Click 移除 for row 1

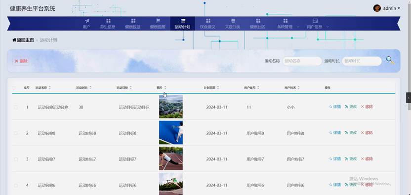click(x=367, y=107)
